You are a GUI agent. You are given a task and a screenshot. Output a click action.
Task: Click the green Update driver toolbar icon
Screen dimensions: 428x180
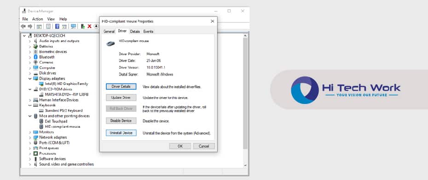(82, 26)
